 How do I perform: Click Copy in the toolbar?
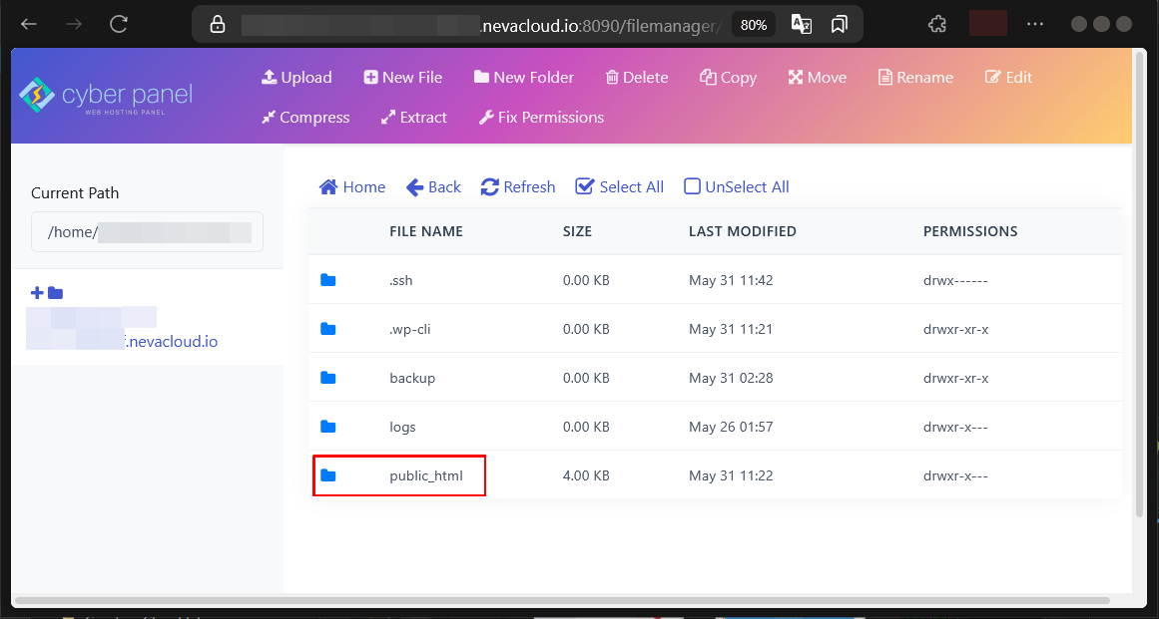pos(728,78)
